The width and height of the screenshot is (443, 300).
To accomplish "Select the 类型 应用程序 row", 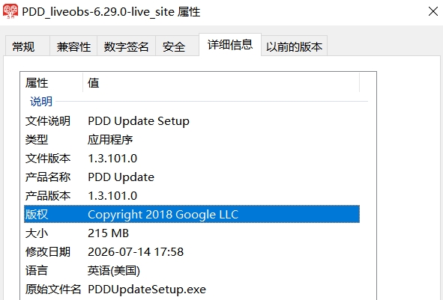I will 192,140.
